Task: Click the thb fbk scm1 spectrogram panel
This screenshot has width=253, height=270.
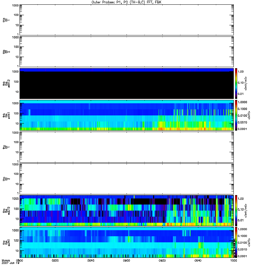Action: [126, 115]
